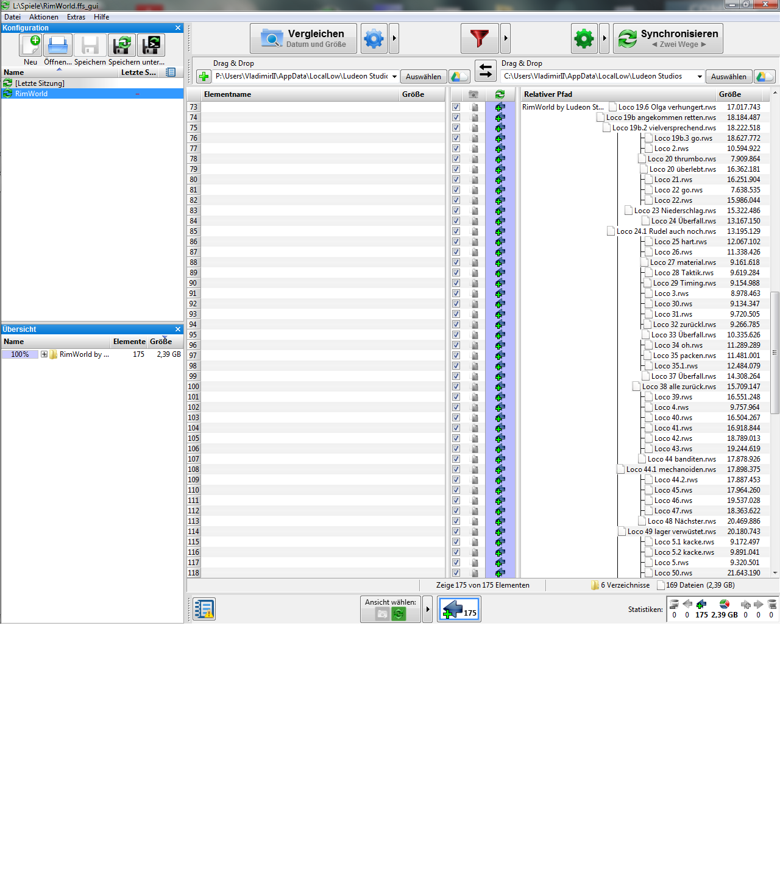Click the category camera column header icon

[473, 94]
